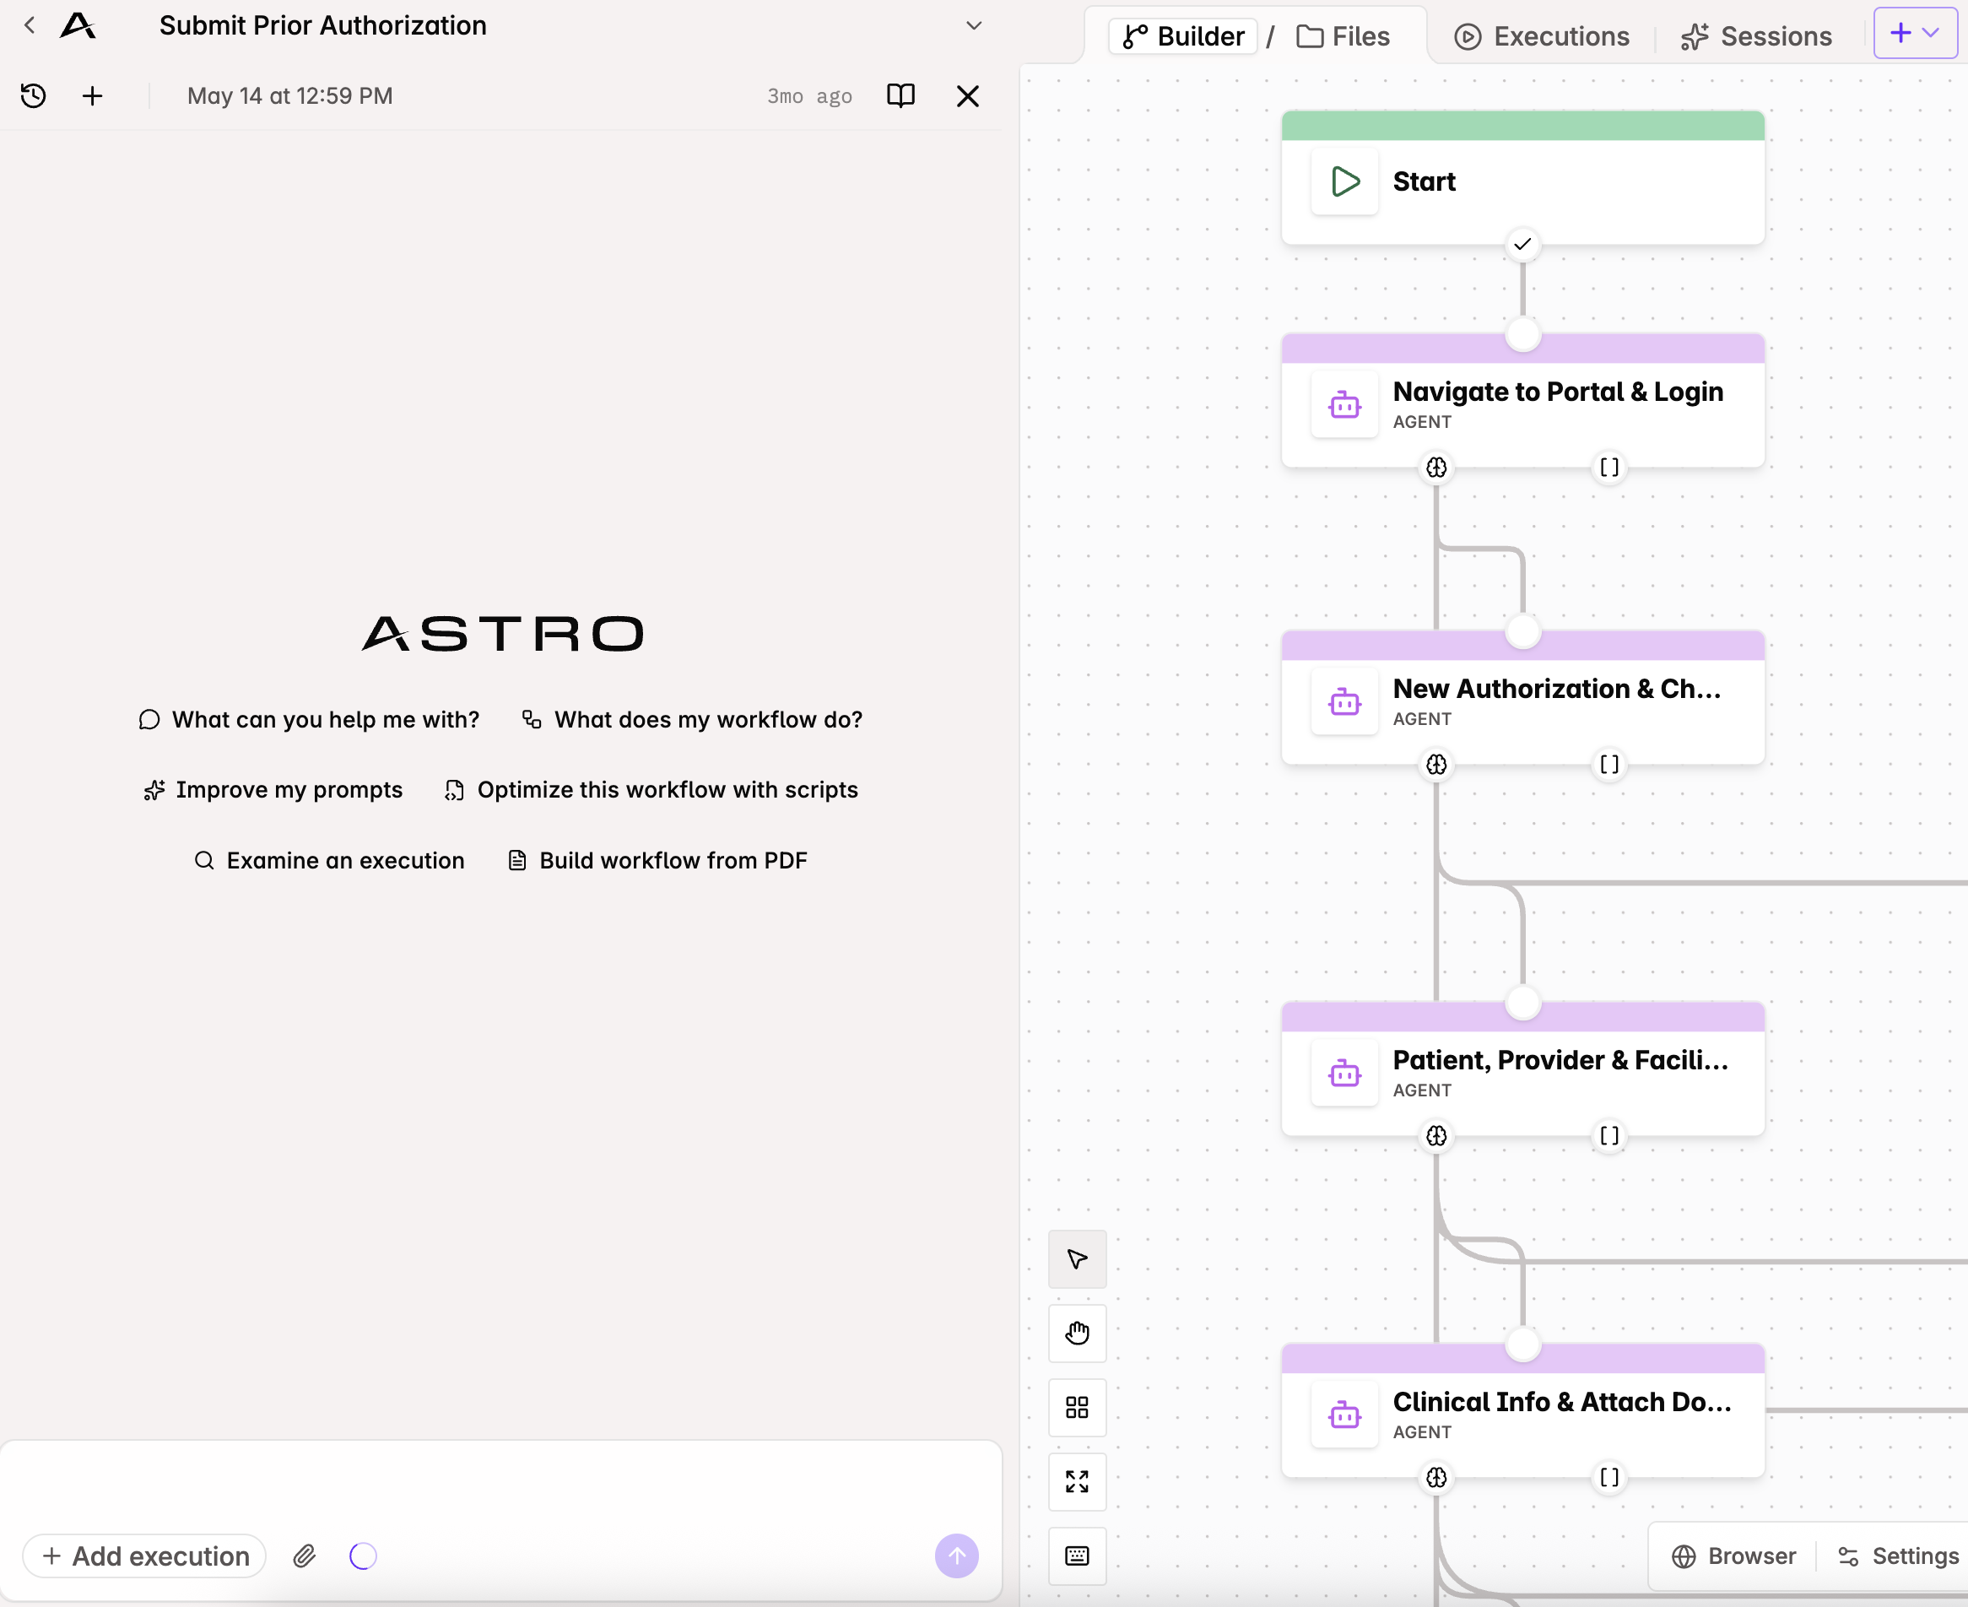Viewport: 1968px width, 1607px height.
Task: Click brain icon under Patient, Provider node
Action: (x=1435, y=1136)
